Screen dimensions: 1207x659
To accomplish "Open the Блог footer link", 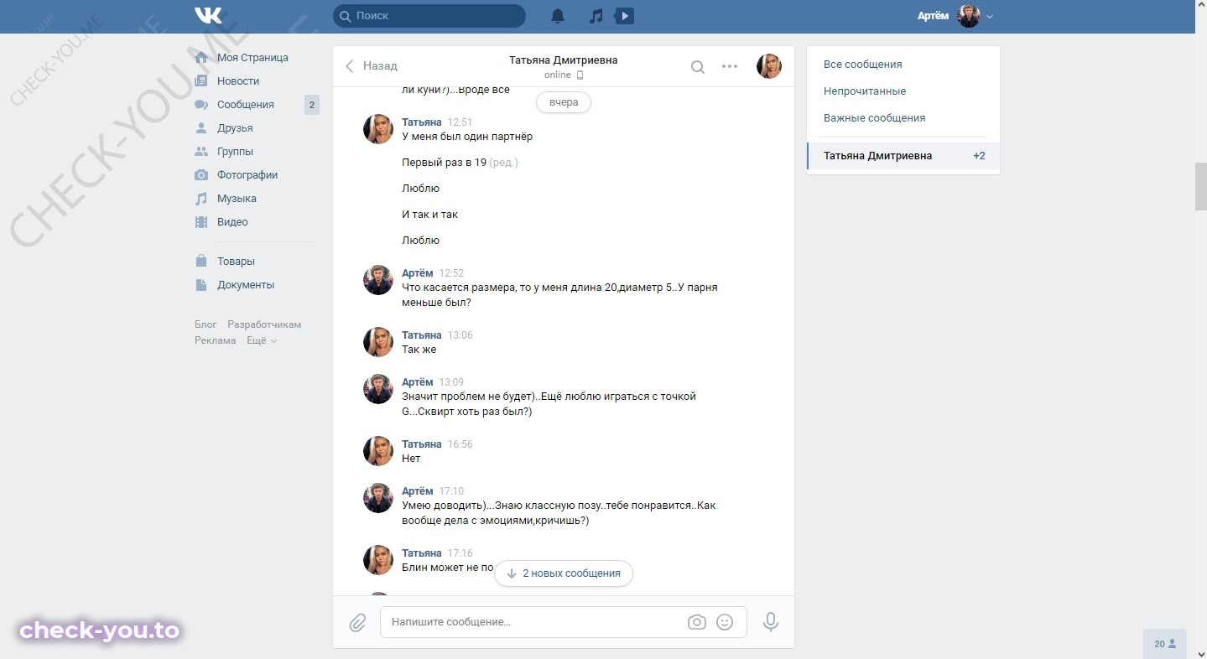I will click(206, 324).
